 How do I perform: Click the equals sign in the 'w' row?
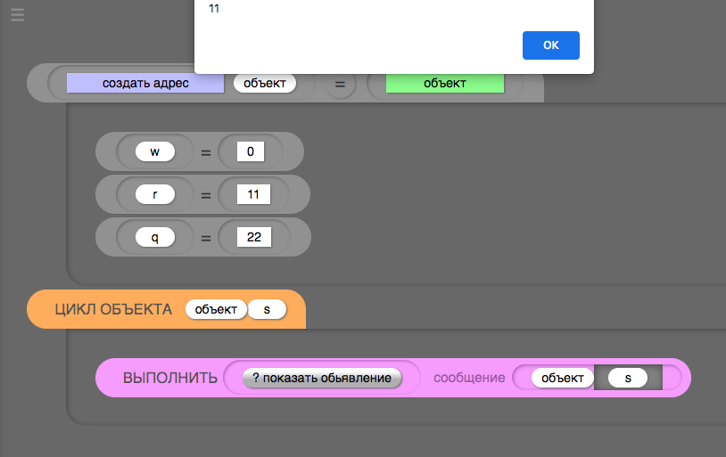point(206,152)
